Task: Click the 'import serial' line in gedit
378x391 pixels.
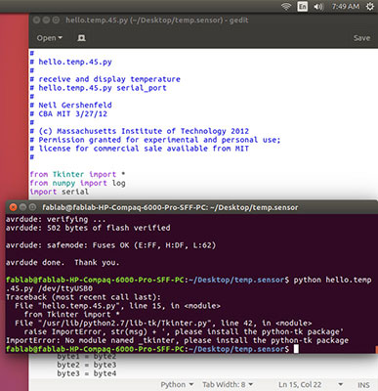Action: pos(59,192)
